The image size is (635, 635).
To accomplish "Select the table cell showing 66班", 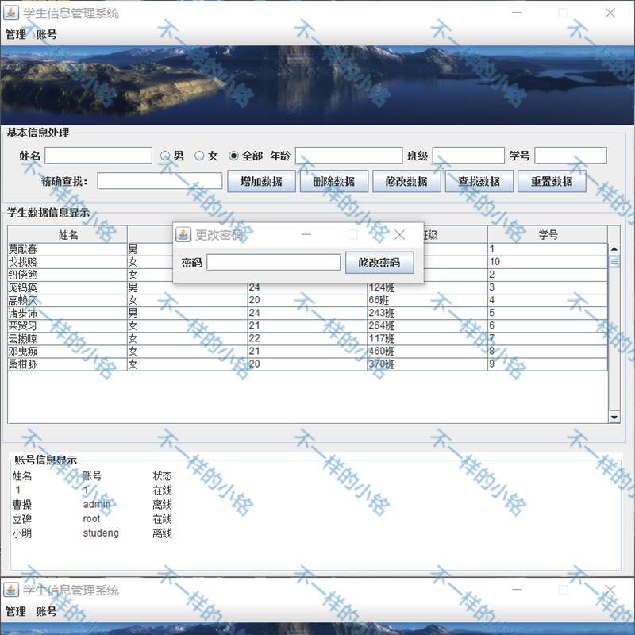I will tap(427, 300).
